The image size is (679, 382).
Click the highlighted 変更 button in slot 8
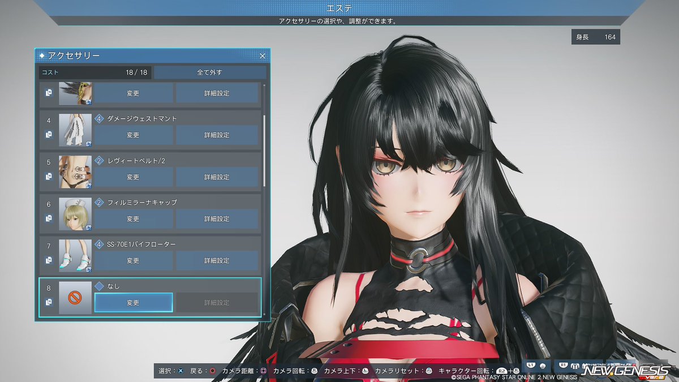133,303
